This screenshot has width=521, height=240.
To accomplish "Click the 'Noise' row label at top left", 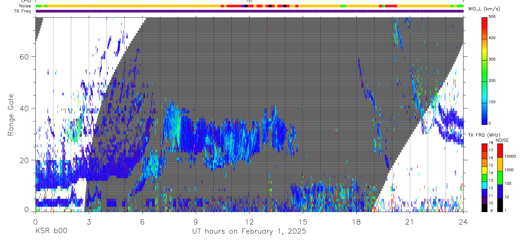I will (x=25, y=6).
